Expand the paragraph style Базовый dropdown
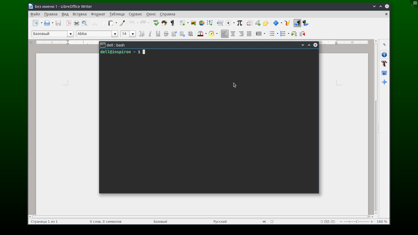This screenshot has width=418, height=235. pyautogui.click(x=70, y=34)
